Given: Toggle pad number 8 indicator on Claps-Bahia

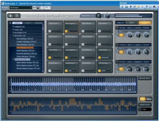Looking at the screenshot, I should (x=99, y=57).
